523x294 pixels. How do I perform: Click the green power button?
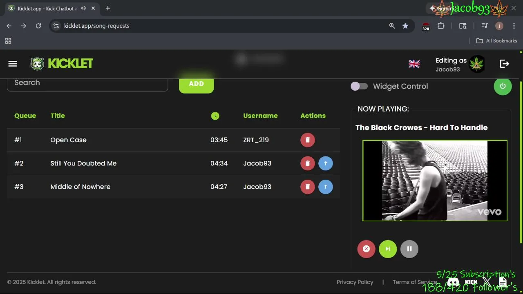[x=503, y=86]
